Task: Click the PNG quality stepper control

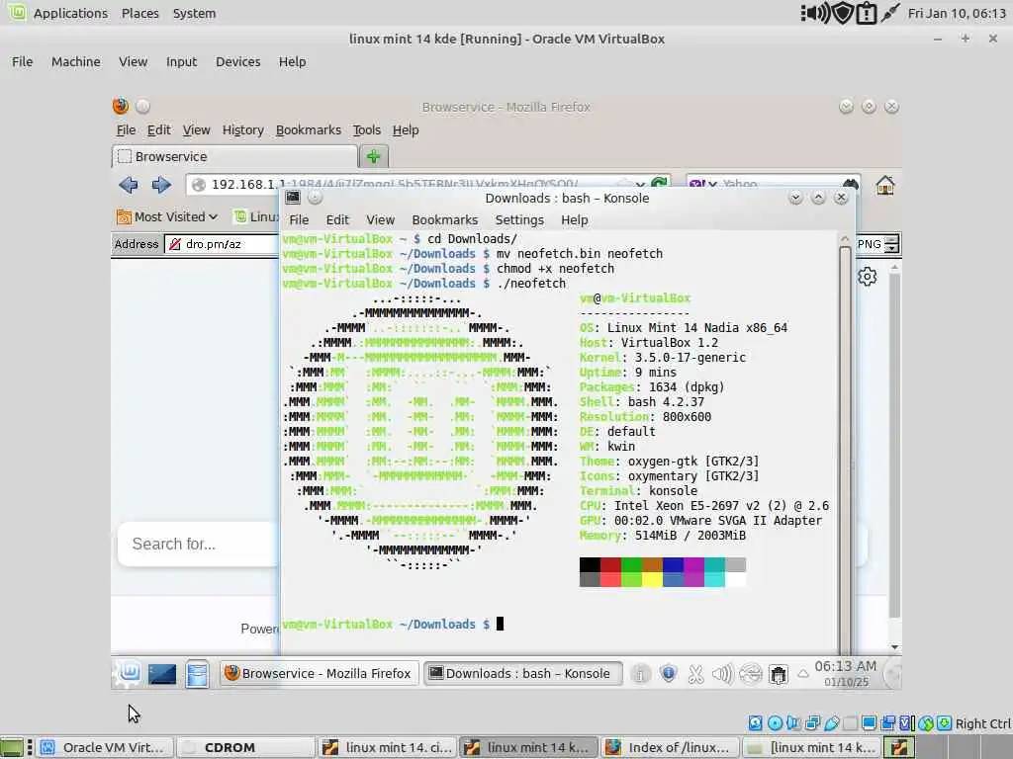Action: point(891,244)
